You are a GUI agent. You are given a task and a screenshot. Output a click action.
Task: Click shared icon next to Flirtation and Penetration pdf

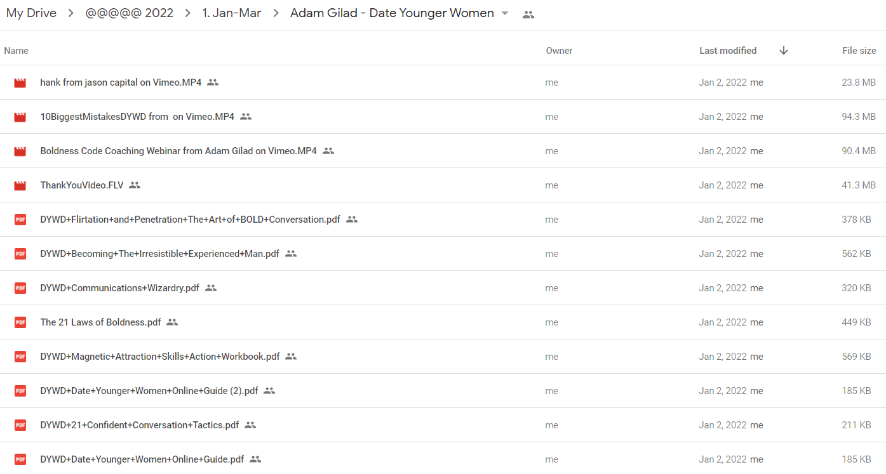(352, 220)
